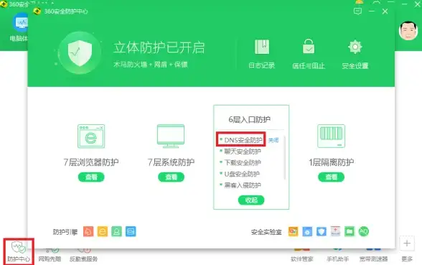This screenshot has width=422, height=265.
Task: Click the red flame 防护引擎 icon
Action: (x=88, y=231)
